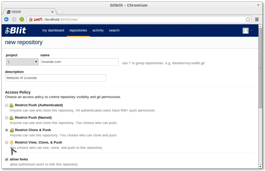Image resolution: width=265 pixels, height=171 pixels.
Task: Open Chromium hamburger menu
Action: click(x=257, y=20)
